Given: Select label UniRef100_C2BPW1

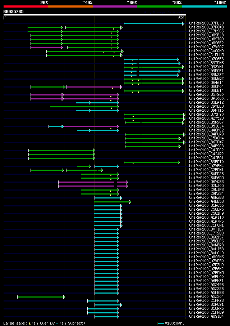Looking at the screenshot, I should [x=206, y=170].
